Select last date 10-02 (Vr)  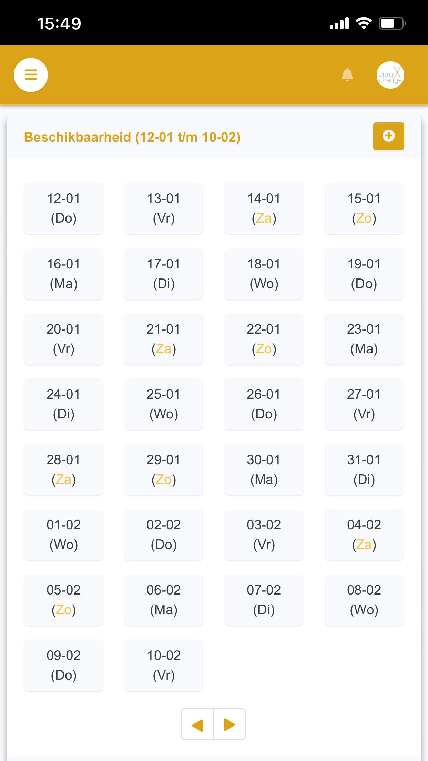[x=164, y=665]
